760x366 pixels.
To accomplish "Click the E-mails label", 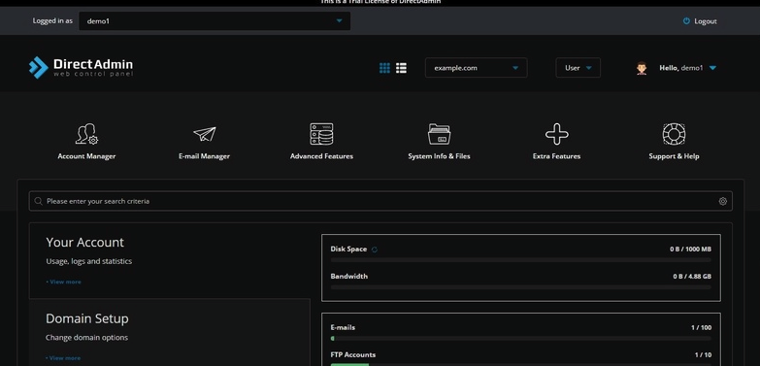I will (343, 328).
